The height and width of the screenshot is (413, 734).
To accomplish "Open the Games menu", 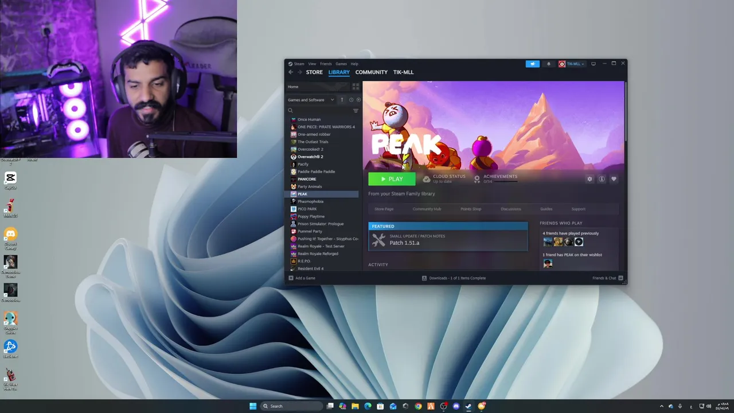I will coord(341,64).
